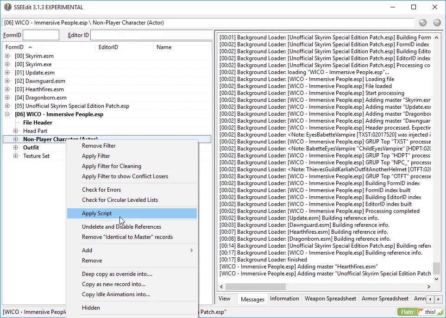Choose Deep copy as override into....
Screen dimensions: 446x318
tap(132, 274)
